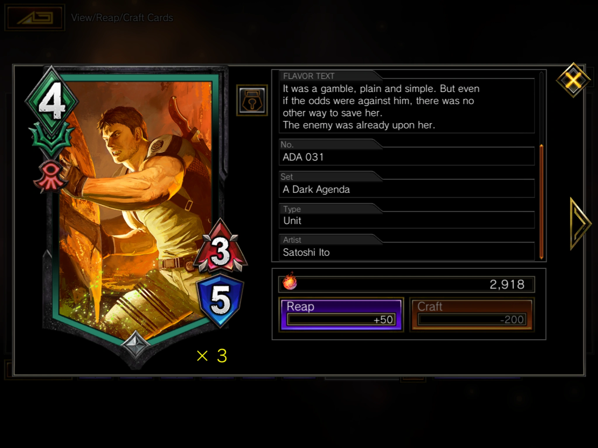Close the card detail with gold X

point(573,80)
